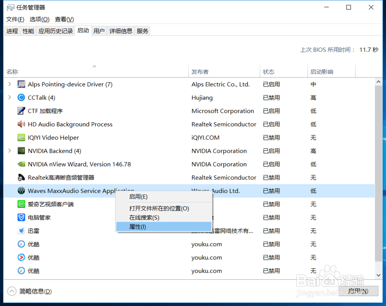
Task: Click the Realtek高清晰音频管理器 icon
Action: pos(21,177)
